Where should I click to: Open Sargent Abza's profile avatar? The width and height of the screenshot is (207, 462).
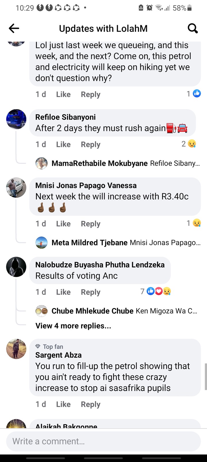pyautogui.click(x=16, y=349)
